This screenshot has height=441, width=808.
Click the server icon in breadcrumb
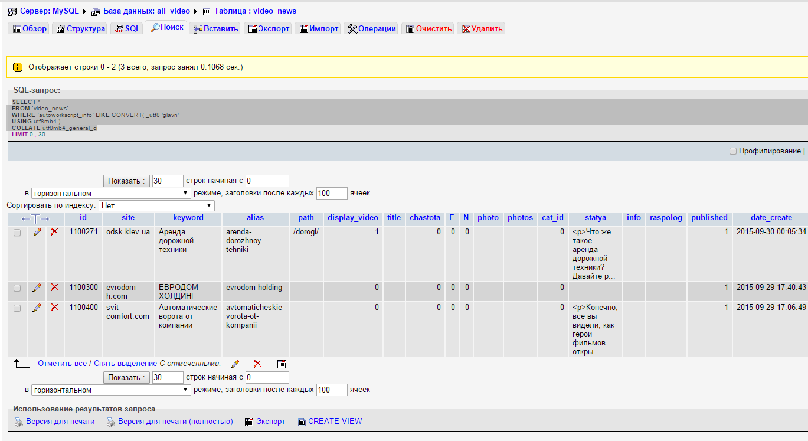click(x=12, y=11)
